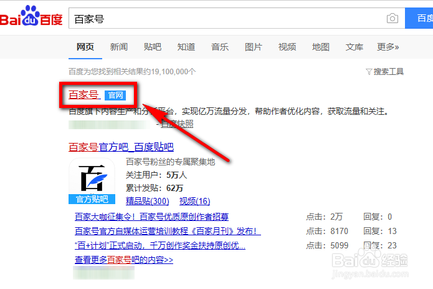
Task: Open post "百+计划"正式启动 link
Action: [160, 245]
